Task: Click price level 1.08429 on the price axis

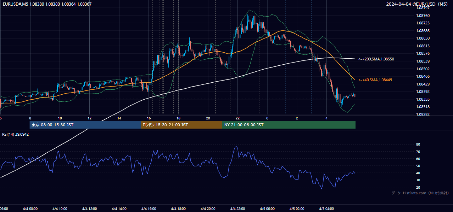Action: [x=423, y=84]
